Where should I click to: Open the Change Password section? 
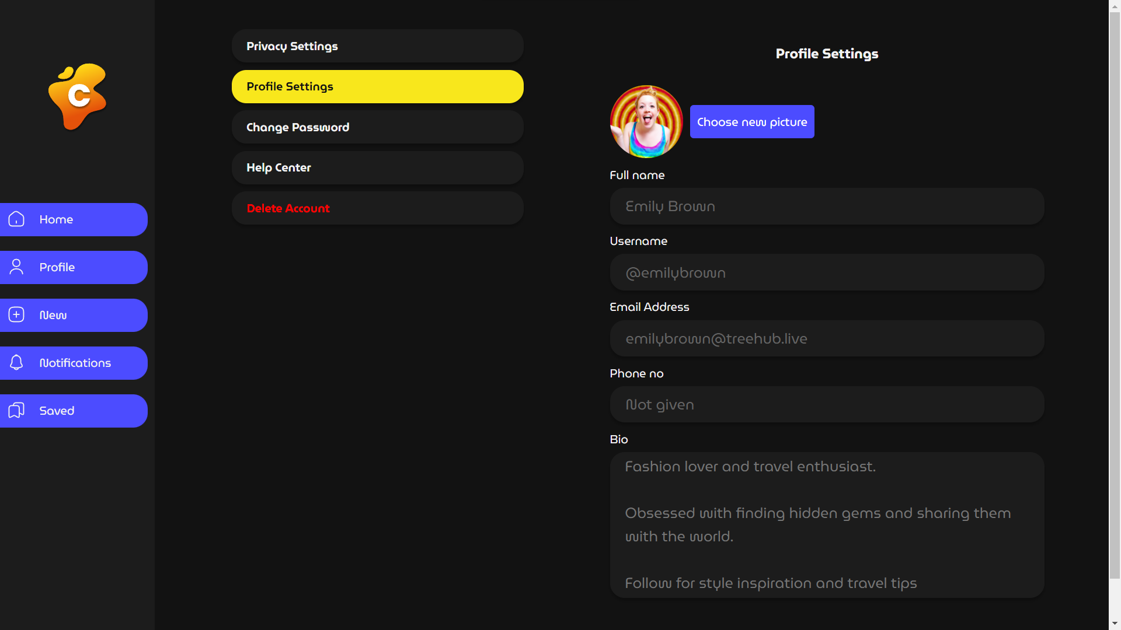377,127
